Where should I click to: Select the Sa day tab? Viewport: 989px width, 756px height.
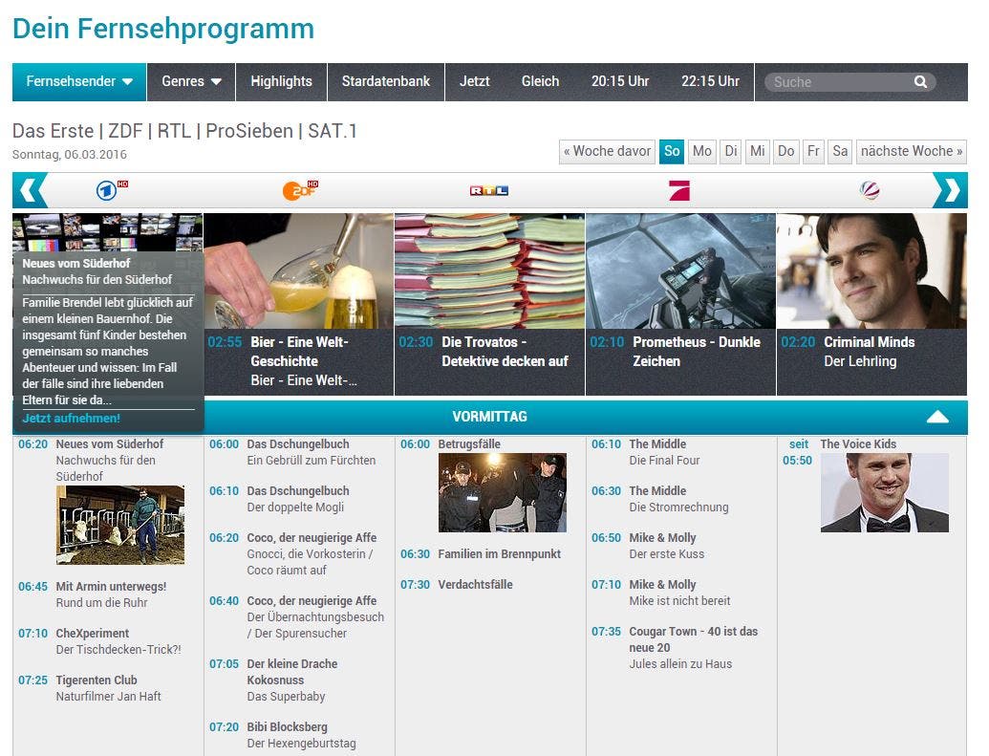pyautogui.click(x=840, y=151)
